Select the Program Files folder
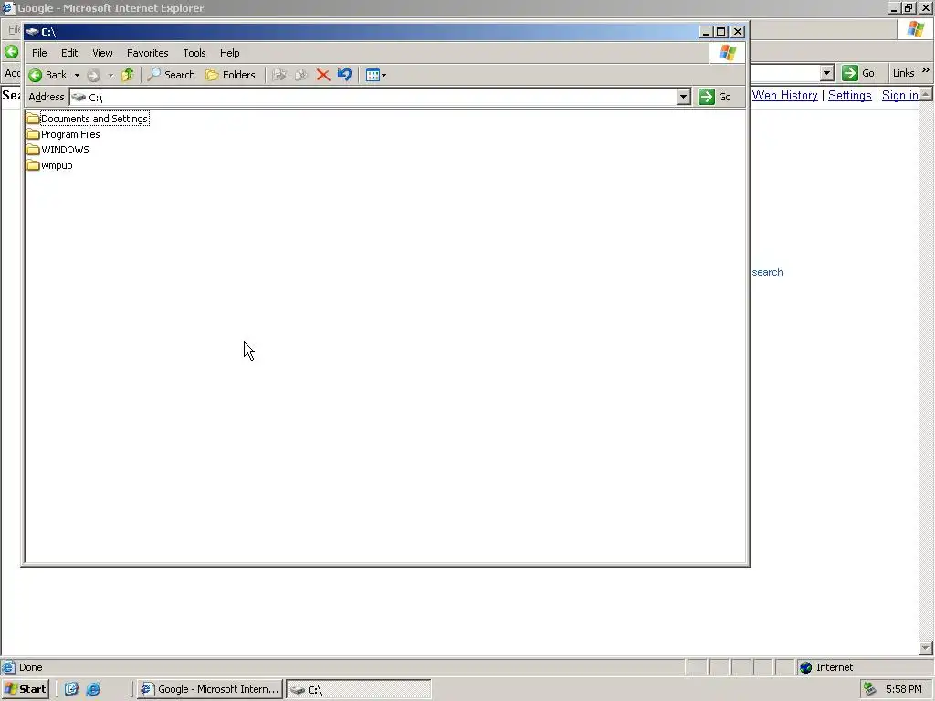 tap(63, 134)
